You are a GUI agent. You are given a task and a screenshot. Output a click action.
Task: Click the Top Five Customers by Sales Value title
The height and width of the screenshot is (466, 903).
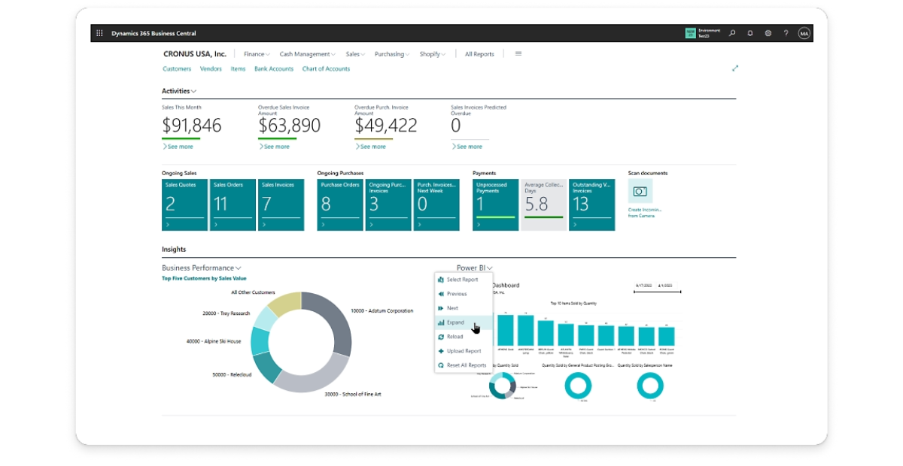[204, 278]
